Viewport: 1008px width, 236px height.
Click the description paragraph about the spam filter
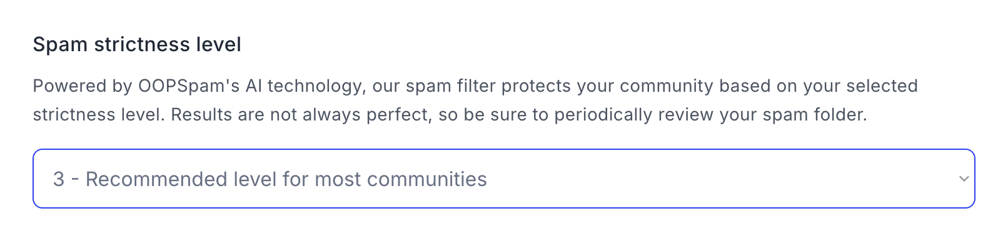click(475, 100)
